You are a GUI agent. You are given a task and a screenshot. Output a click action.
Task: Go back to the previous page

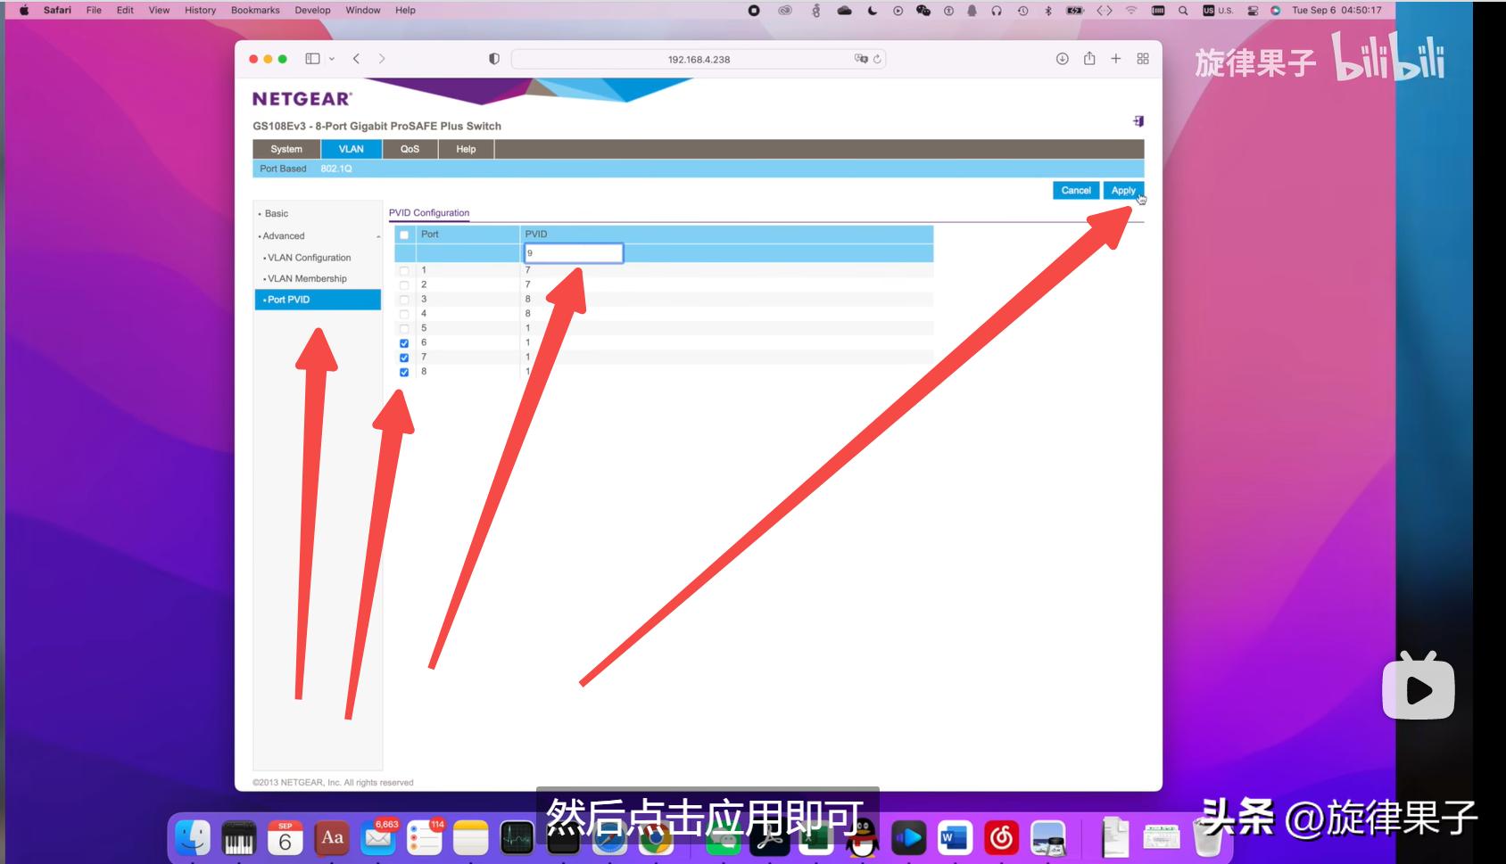(x=356, y=59)
